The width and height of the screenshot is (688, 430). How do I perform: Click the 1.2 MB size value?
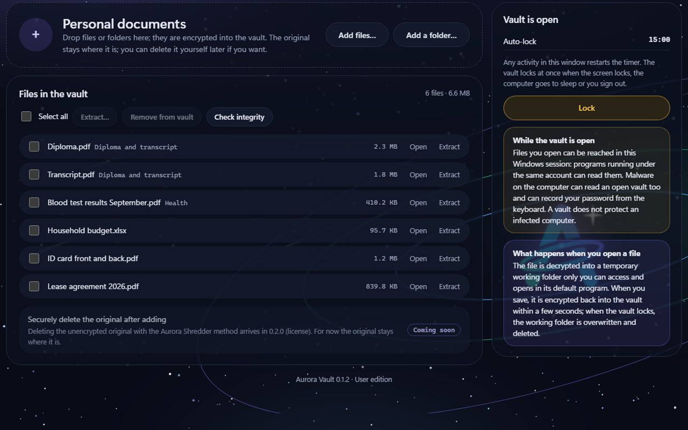point(385,259)
